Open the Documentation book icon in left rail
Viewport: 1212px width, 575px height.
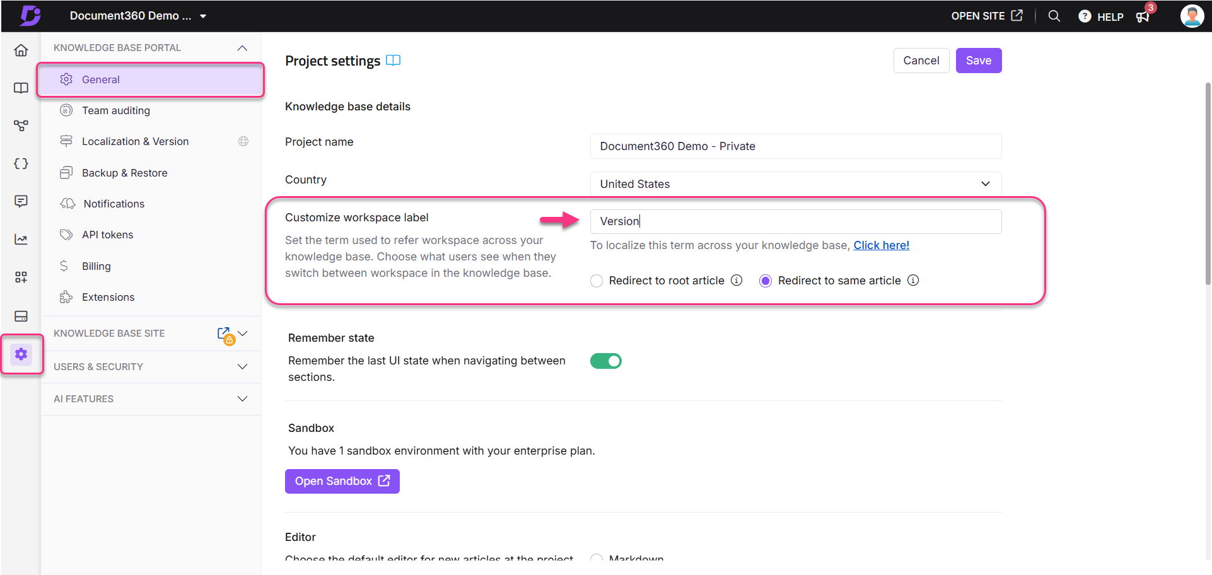[x=21, y=88]
